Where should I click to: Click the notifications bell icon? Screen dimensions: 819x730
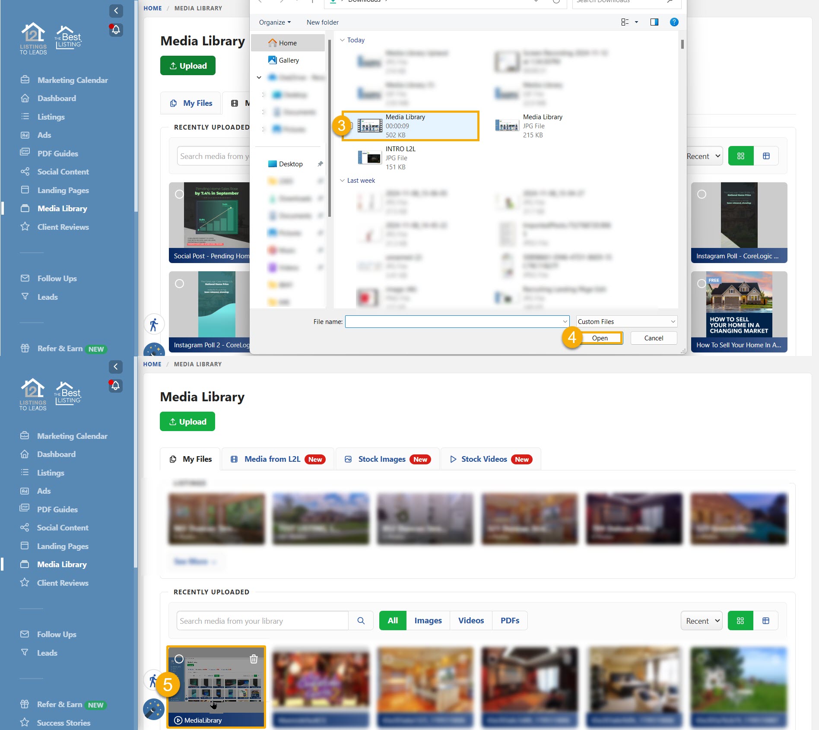[x=115, y=30]
